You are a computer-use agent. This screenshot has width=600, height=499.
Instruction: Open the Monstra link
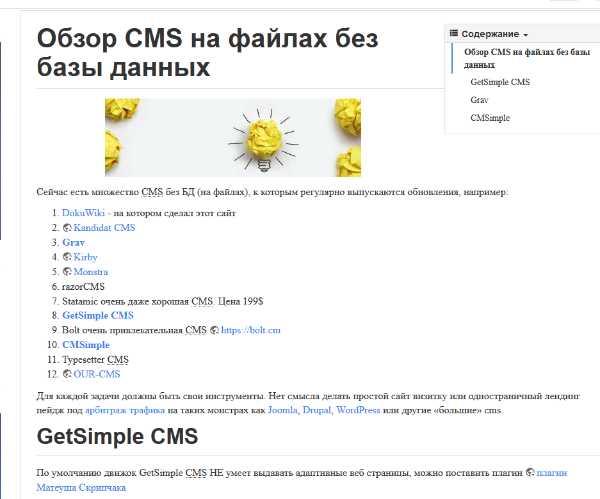91,272
